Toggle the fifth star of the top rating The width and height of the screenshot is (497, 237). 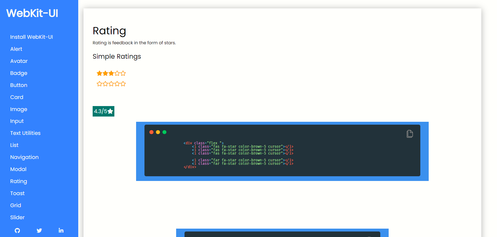(x=123, y=73)
